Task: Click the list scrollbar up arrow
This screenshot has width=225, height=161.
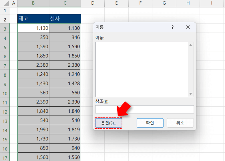Action: pyautogui.click(x=191, y=45)
